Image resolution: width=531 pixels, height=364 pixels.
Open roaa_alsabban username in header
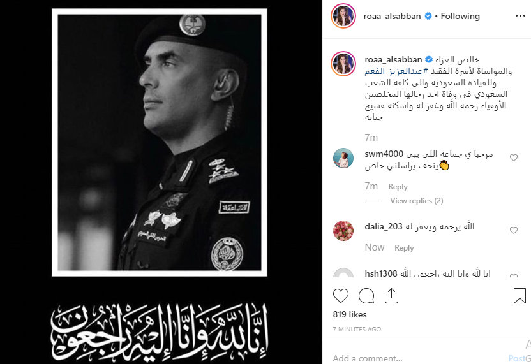392,16
